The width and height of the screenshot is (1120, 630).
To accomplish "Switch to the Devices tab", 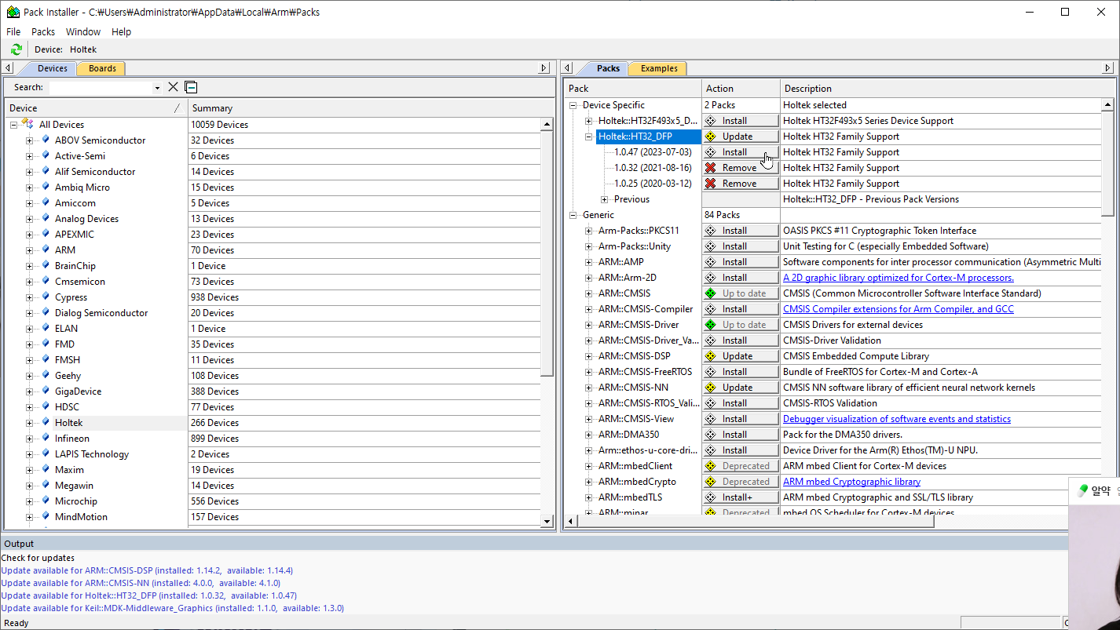I will pos(52,68).
